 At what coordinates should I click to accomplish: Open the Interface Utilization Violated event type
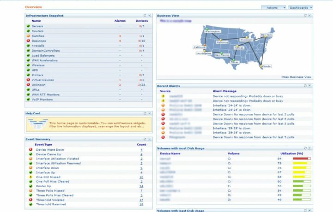(58, 159)
